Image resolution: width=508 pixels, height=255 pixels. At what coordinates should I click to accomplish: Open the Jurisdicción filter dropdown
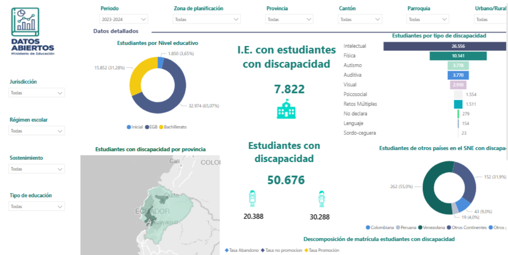pyautogui.click(x=36, y=93)
